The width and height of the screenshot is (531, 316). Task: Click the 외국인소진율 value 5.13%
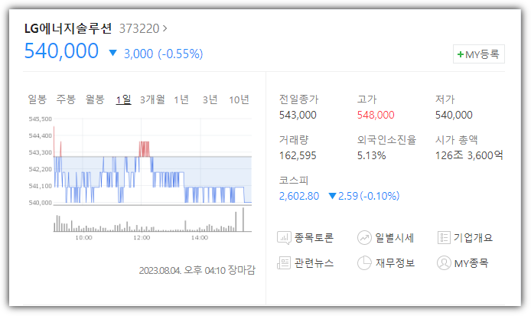(372, 155)
